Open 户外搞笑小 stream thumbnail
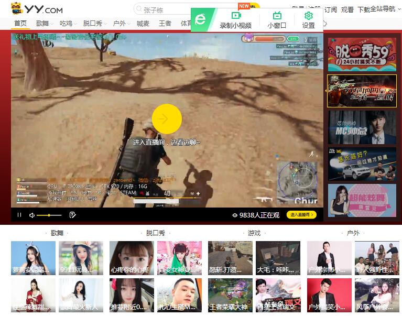 (329, 295)
